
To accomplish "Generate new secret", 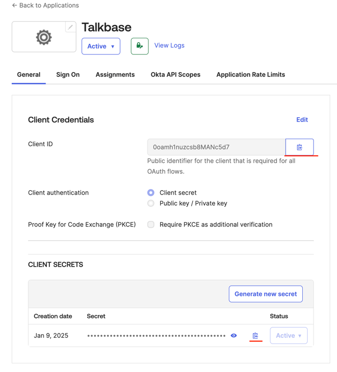I will 265,294.
